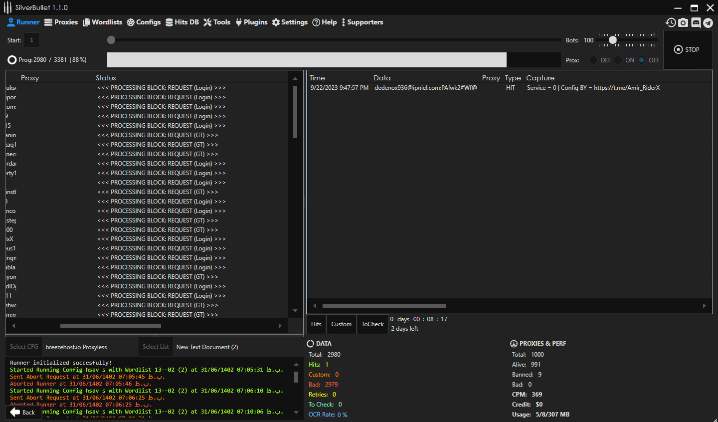Switch to the Custom tab
Screen dimensions: 718x422
pos(341,324)
